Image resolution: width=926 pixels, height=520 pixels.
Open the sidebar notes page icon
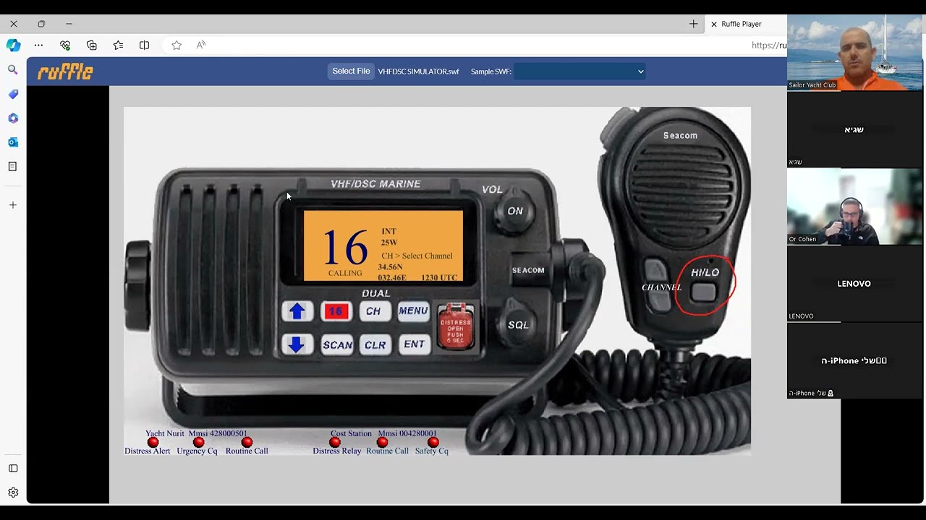tap(13, 166)
